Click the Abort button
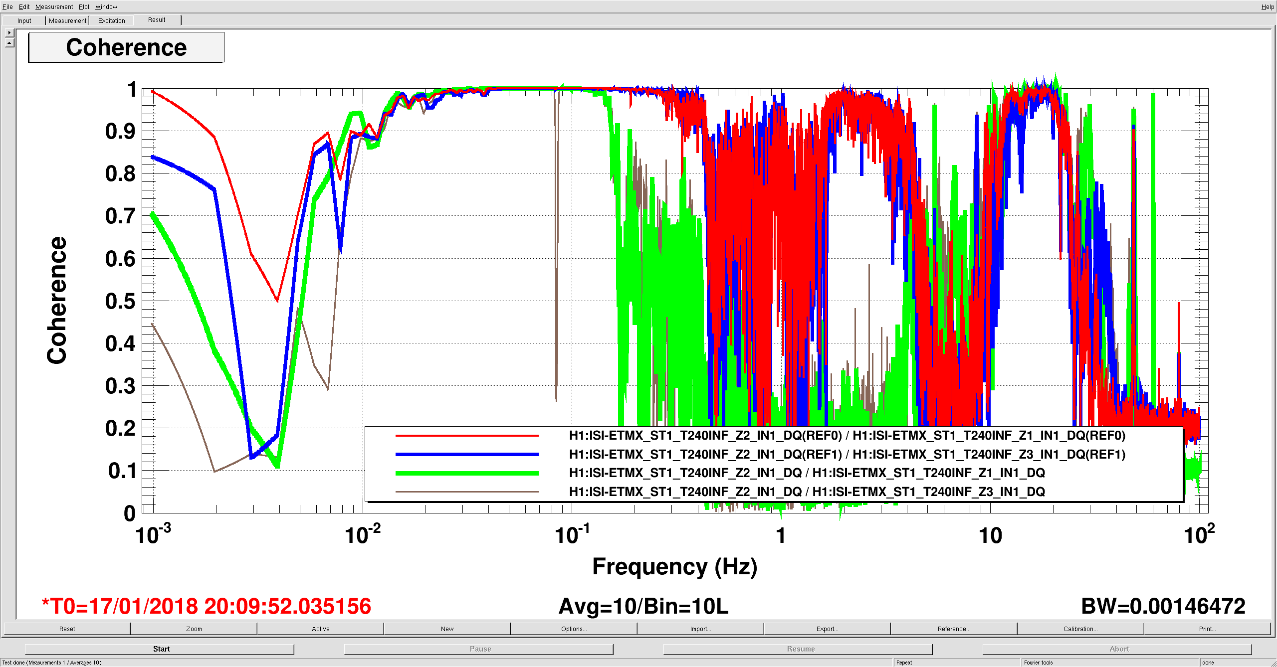1277x667 pixels. pyautogui.click(x=1117, y=649)
